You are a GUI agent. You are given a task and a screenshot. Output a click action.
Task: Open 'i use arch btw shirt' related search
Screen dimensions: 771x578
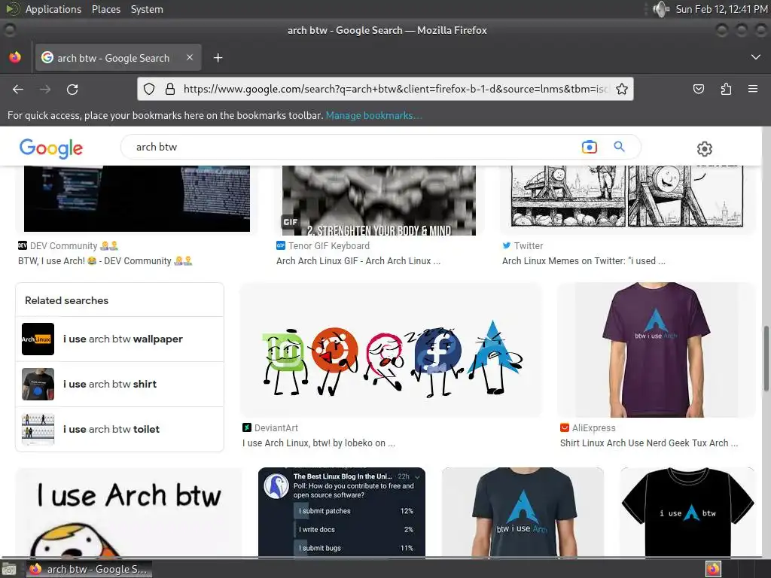click(x=120, y=385)
